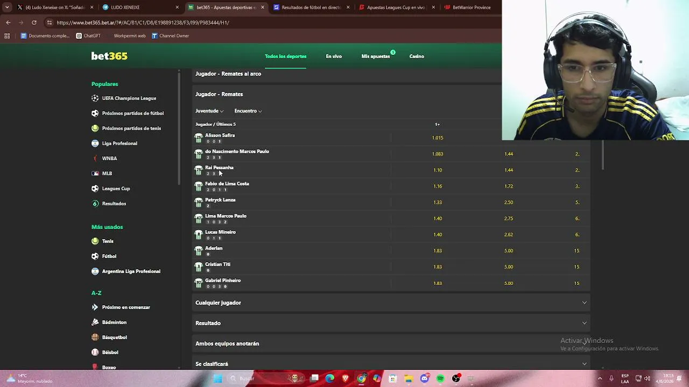This screenshot has width=689, height=387.
Task: Click the Próximo en comenzar arrow icon
Action: [95, 307]
